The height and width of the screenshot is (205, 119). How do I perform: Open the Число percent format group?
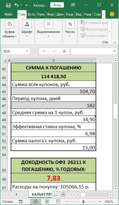tap(70, 24)
